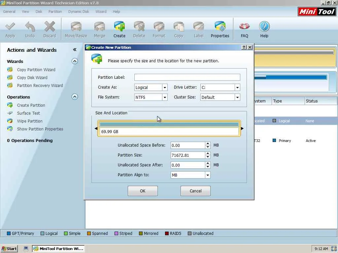Viewport: 338px width, 253px height.
Task: Click the Partition Recovery Wizard icon
Action: click(10, 85)
